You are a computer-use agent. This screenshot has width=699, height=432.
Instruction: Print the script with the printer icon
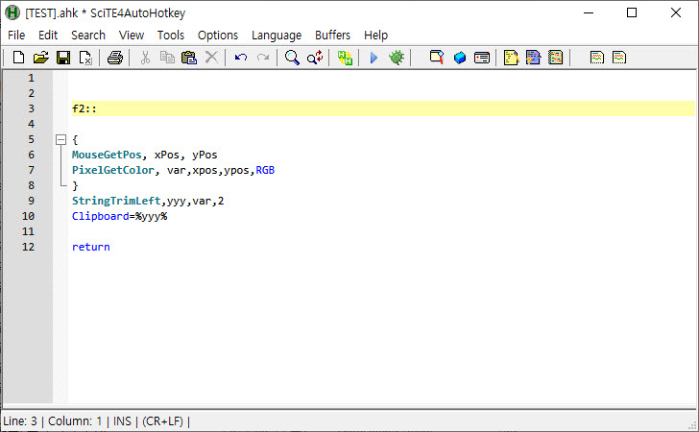click(x=115, y=58)
